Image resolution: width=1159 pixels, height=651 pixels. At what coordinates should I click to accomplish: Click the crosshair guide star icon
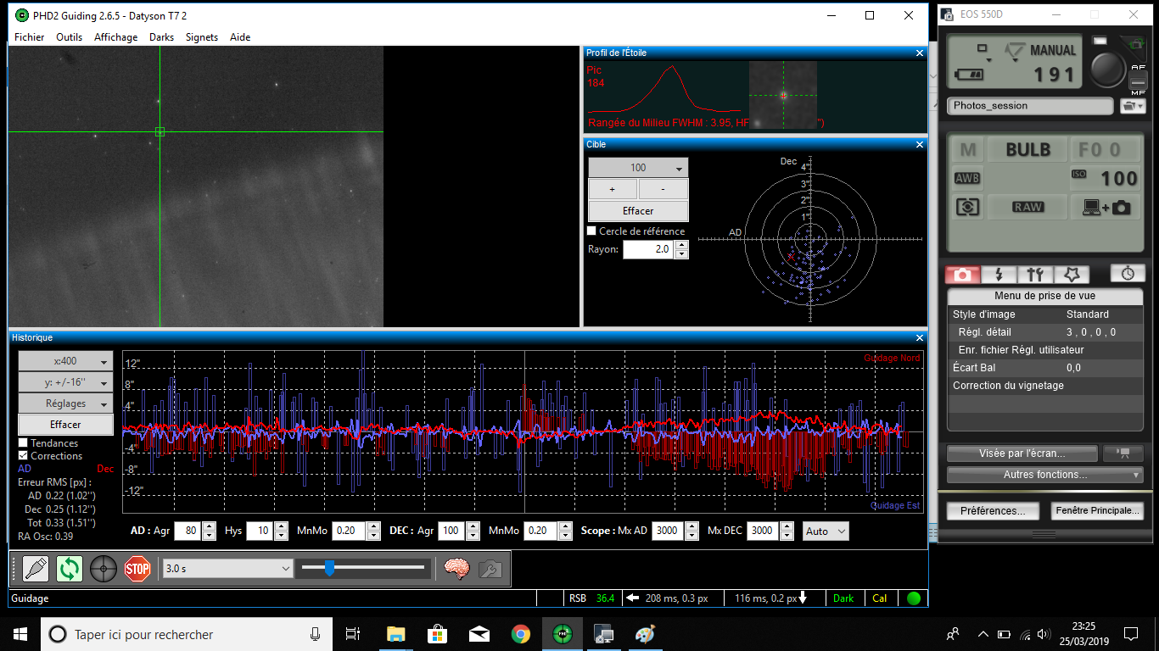pos(104,568)
